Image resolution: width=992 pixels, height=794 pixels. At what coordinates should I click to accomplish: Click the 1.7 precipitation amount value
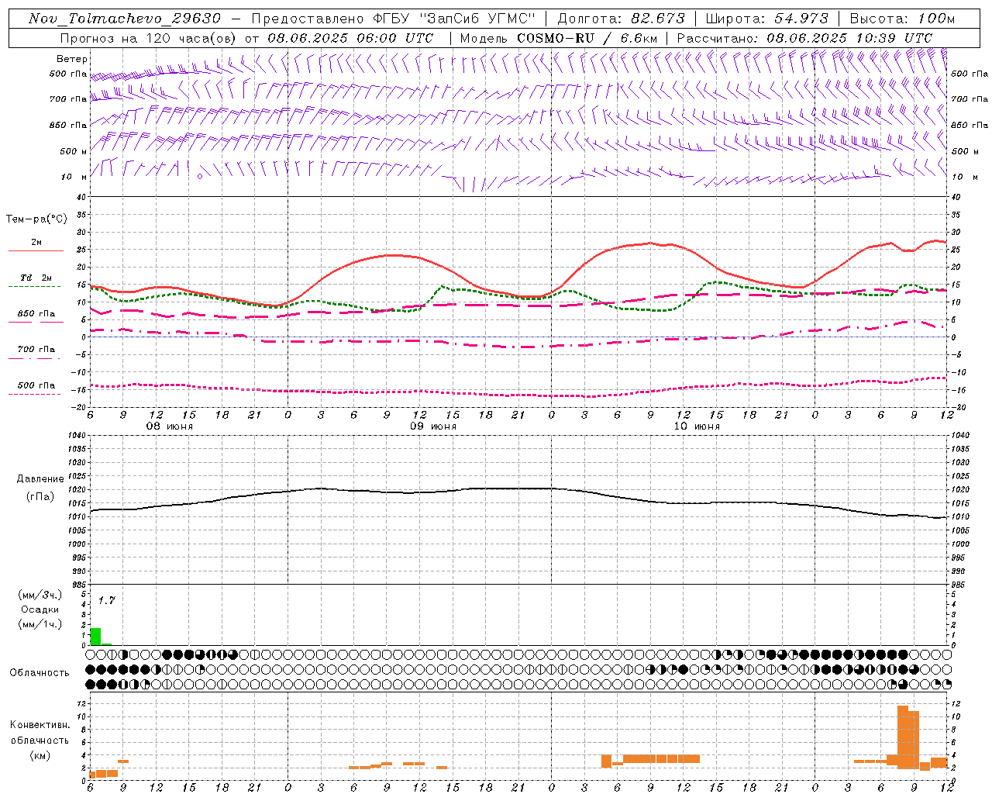[106, 600]
